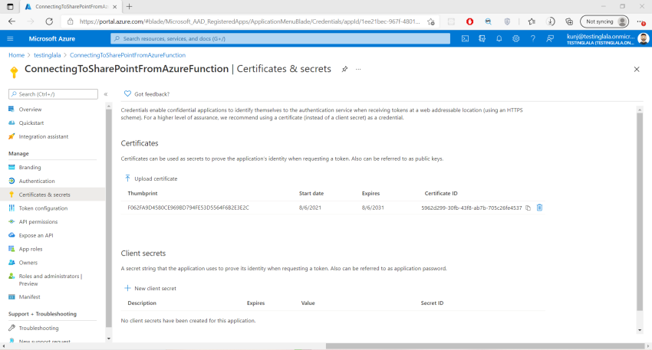The height and width of the screenshot is (350, 652).
Task: Click the Search resources, services, and docs field
Action: 280,38
